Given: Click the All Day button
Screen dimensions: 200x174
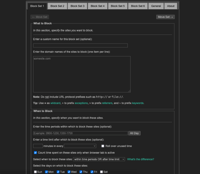Looking at the screenshot, I should point(134,133).
